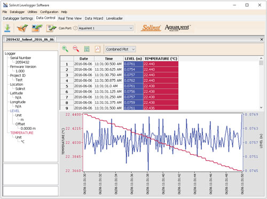Viewport: 267px width, 199px height.
Task: Select the 2059432_Solinst_2016_06_06 file tab
Action: (x=30, y=39)
